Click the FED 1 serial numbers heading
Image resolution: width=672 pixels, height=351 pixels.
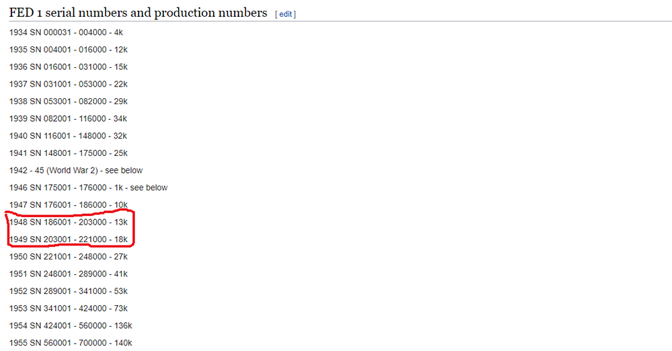(x=138, y=13)
